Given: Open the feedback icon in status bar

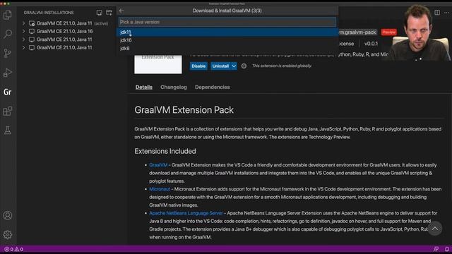Looking at the screenshot, I should tap(436, 249).
